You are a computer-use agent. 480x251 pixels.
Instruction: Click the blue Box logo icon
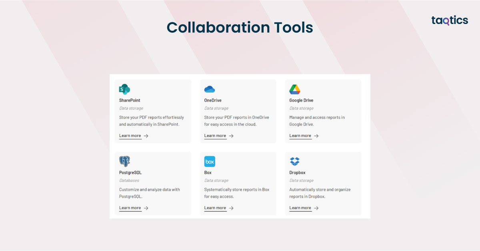click(x=210, y=161)
